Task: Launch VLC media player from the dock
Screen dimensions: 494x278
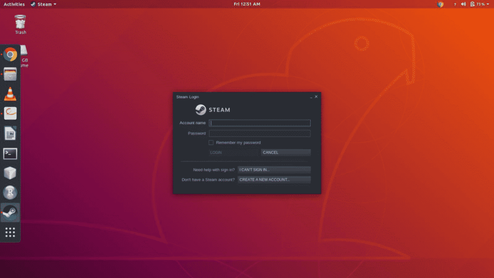Action: [10, 94]
